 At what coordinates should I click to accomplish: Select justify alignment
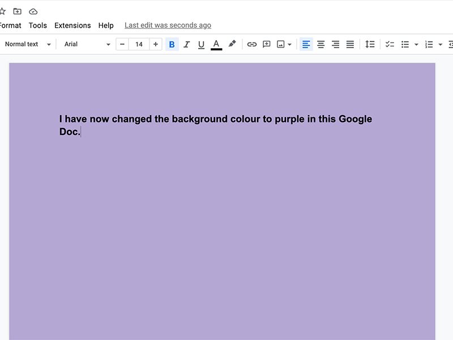click(x=350, y=44)
